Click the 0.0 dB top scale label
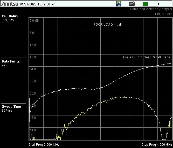The image size is (173, 148). click(34, 21)
